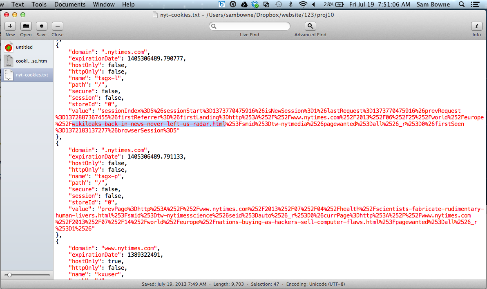
Task: Open Spotlight search in menu bar
Action: point(462,4)
